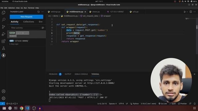Open Thunder Client more actions menu

click(x=42, y=12)
